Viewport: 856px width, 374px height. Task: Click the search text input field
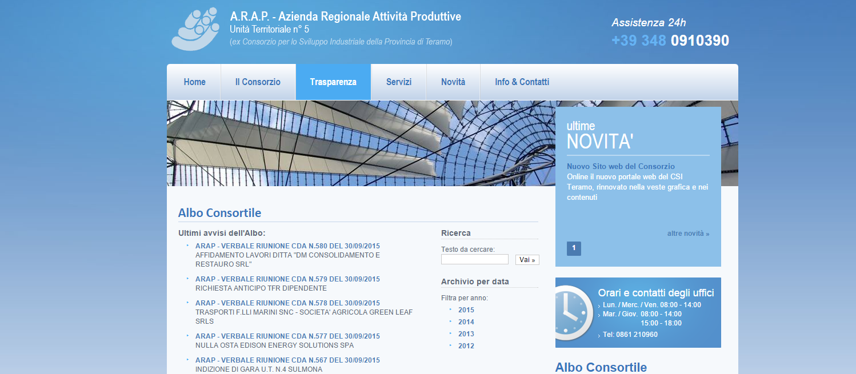pos(474,260)
